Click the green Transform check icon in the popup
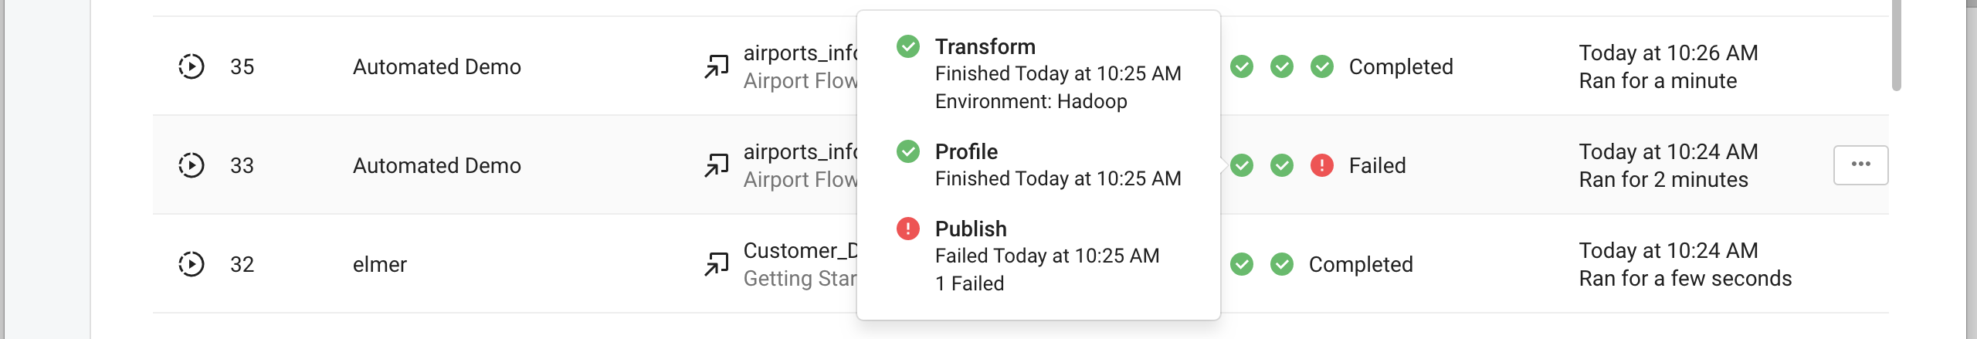The height and width of the screenshot is (339, 1977). [908, 46]
